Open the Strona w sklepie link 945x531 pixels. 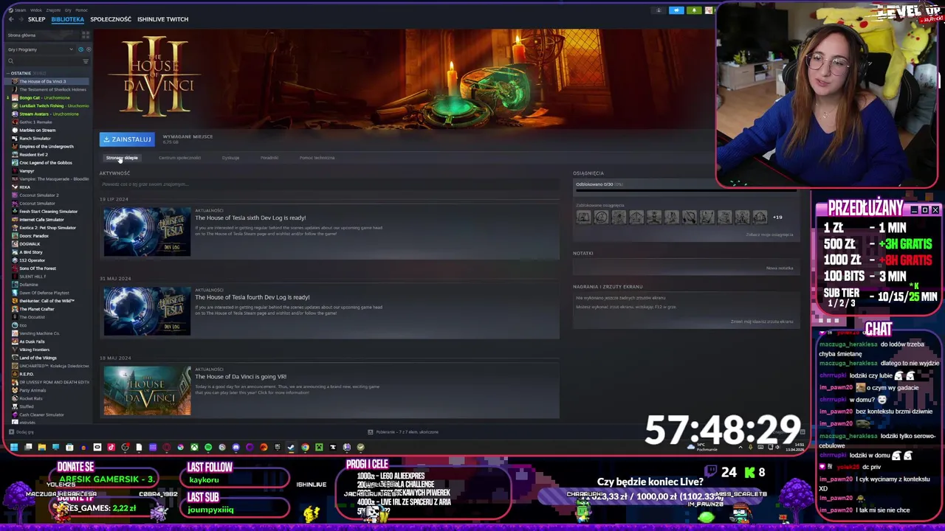coord(122,158)
